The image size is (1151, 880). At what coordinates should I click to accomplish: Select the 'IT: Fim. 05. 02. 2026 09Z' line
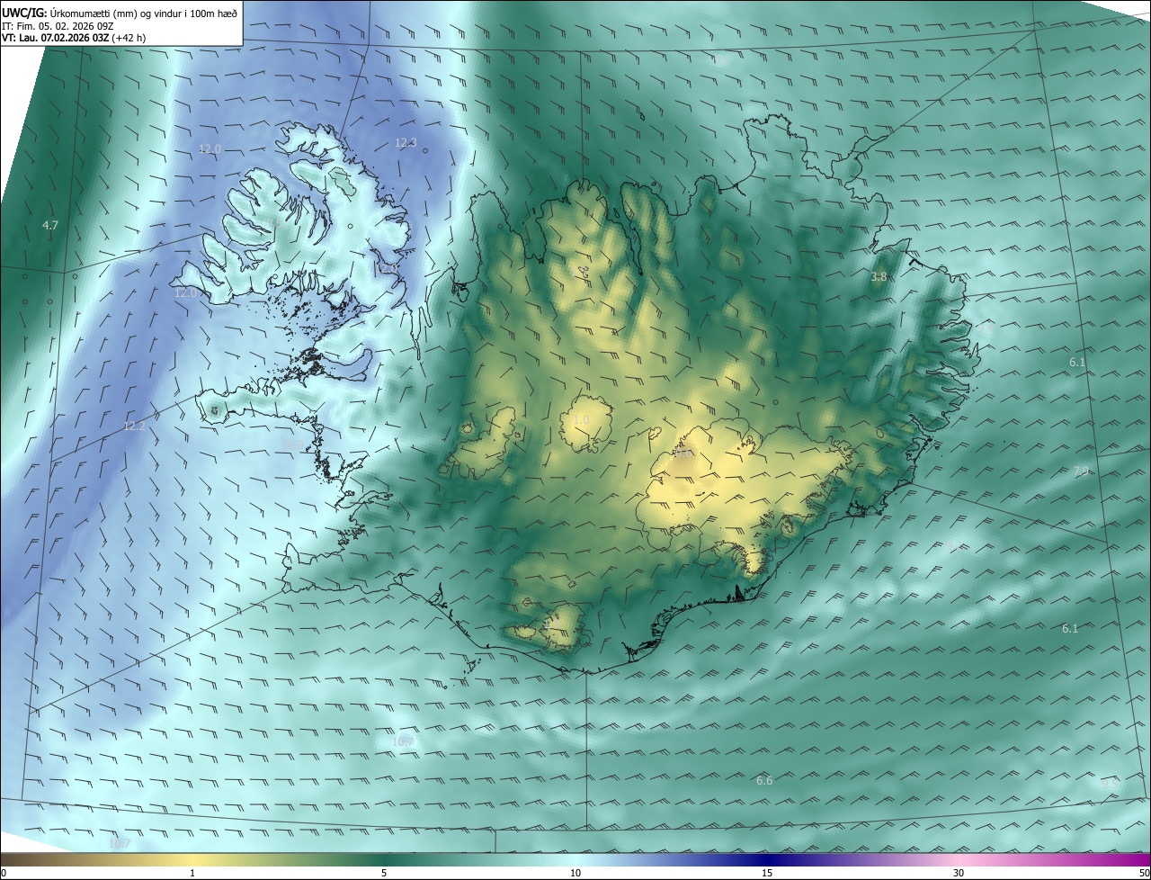coord(56,26)
